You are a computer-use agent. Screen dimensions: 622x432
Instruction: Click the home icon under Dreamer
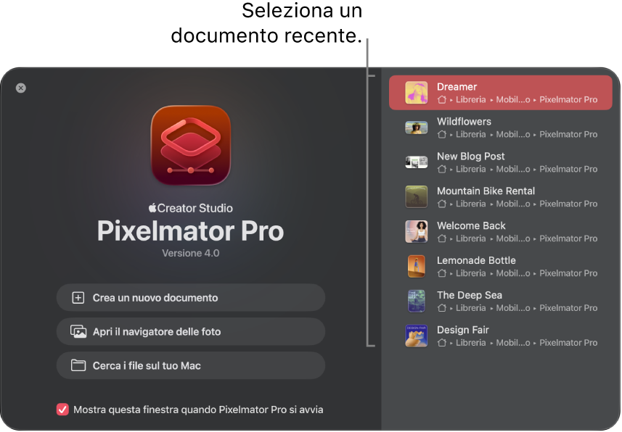(x=442, y=100)
